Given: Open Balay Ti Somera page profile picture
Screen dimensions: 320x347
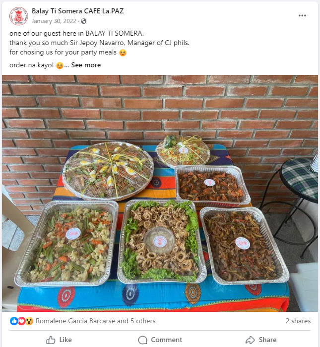Looking at the screenshot, I should 19,16.
